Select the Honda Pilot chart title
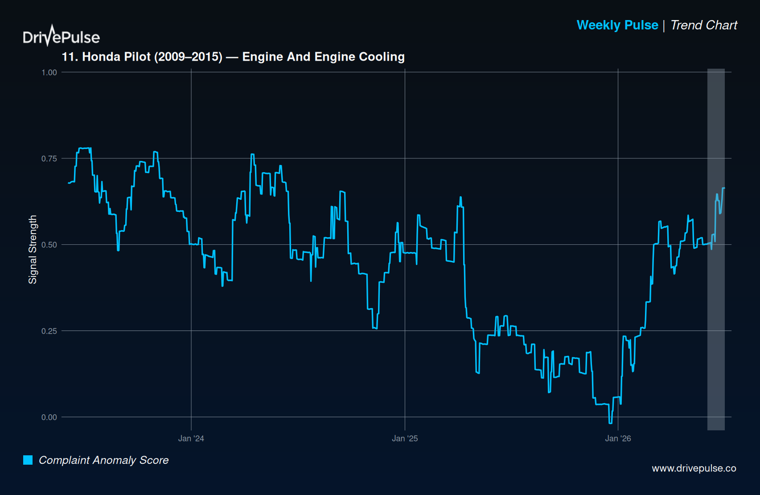 (x=233, y=57)
